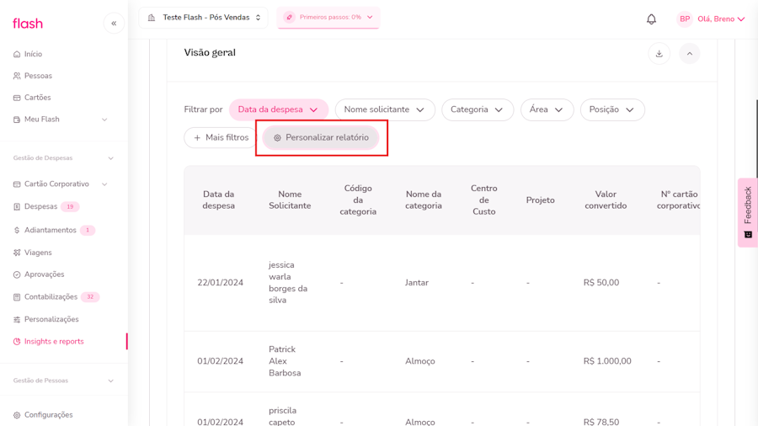
Task: Open Início in the sidebar
Action: 34,54
